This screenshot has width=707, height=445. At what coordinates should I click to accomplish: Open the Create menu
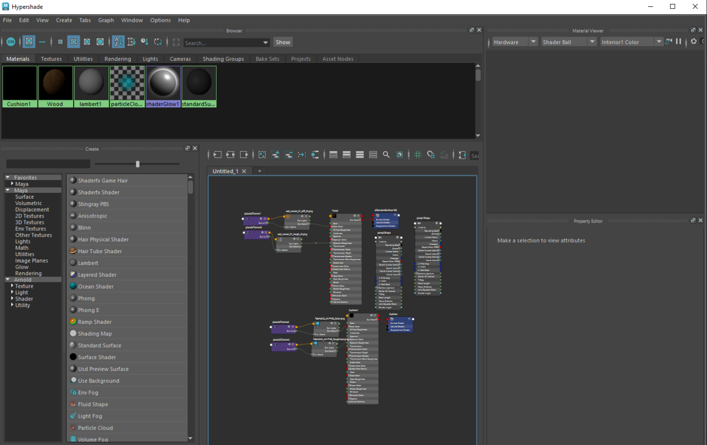64,20
